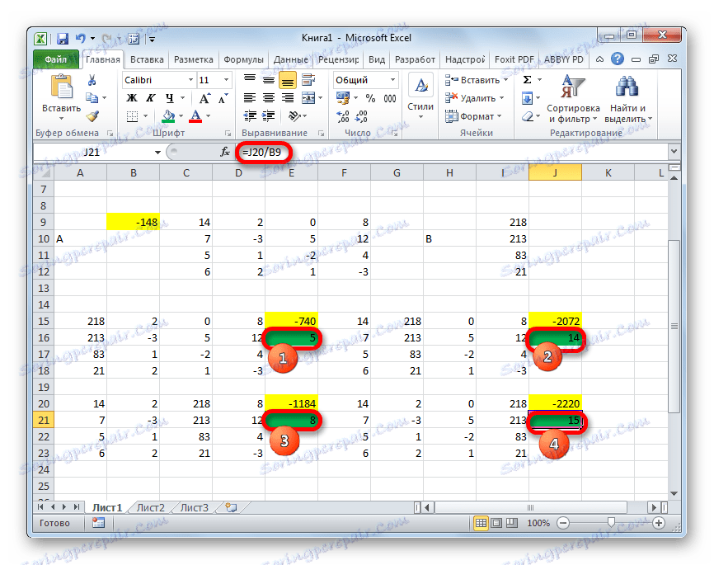Viewport: 714px width, 565px height.
Task: Toggle bottom vertical alignment (highlighted)
Action: (x=287, y=80)
